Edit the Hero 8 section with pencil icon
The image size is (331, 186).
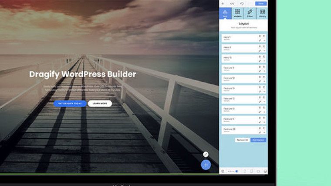coord(260,50)
